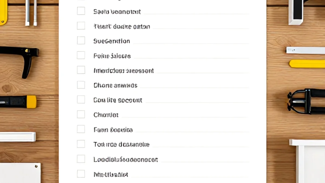
Task: Click the black clamp tool on the right
Action: tap(306, 101)
